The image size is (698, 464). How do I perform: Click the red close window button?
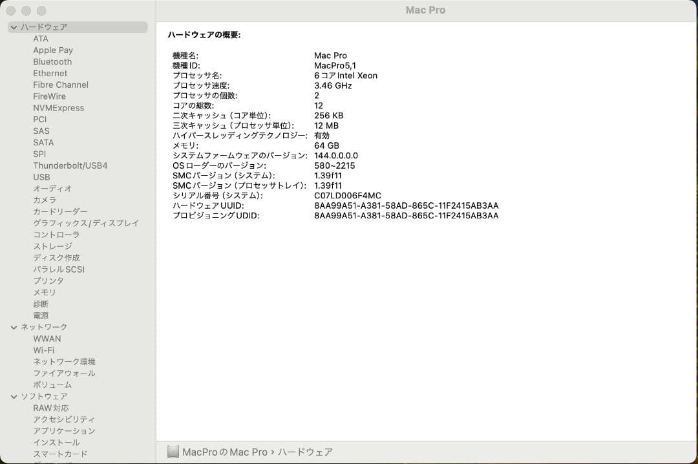tap(11, 11)
